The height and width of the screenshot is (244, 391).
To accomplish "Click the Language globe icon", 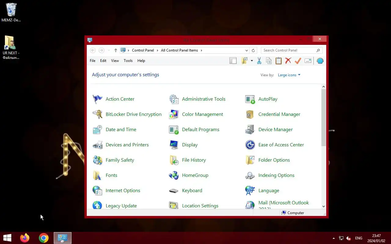I will (x=250, y=191).
